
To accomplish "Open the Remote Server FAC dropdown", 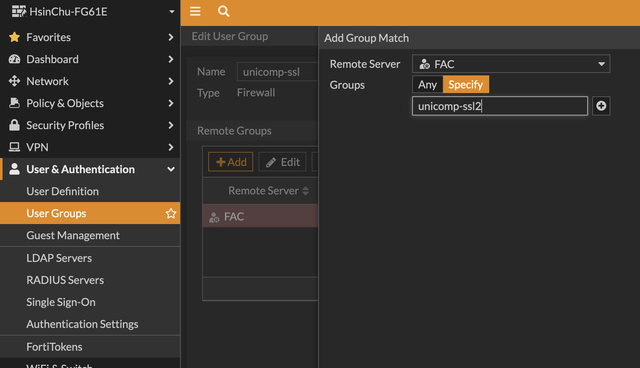I will pos(511,64).
